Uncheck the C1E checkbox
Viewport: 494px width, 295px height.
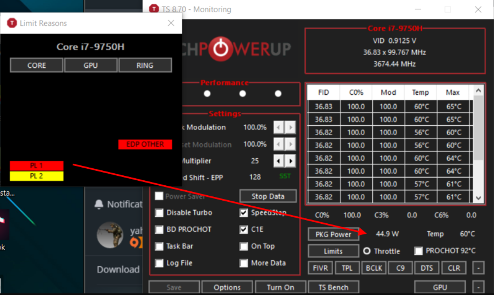(x=243, y=229)
